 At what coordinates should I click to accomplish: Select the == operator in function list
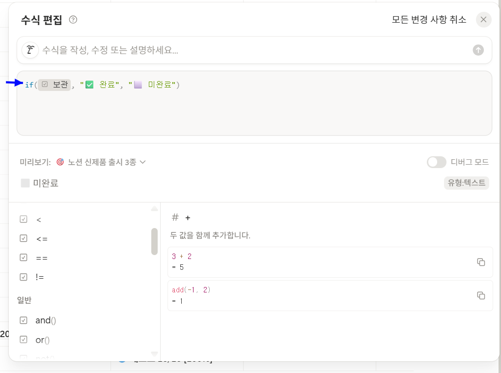pyautogui.click(x=83, y=258)
